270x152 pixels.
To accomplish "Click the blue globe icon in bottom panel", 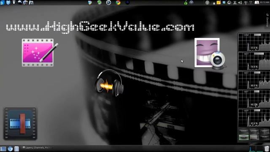I will point(10,149).
